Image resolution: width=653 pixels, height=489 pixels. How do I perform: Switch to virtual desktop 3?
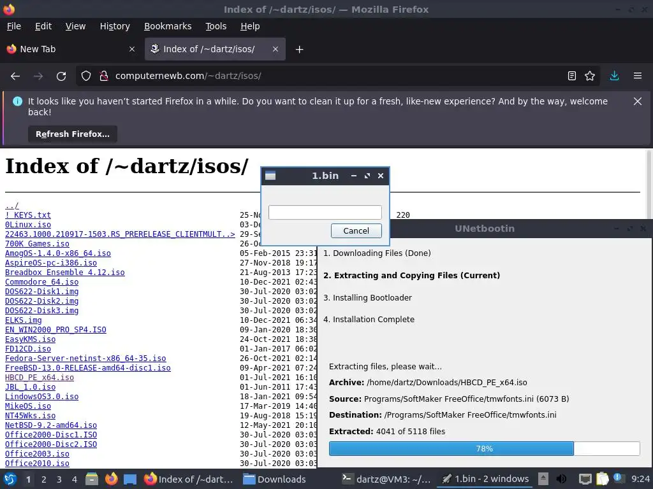59,479
